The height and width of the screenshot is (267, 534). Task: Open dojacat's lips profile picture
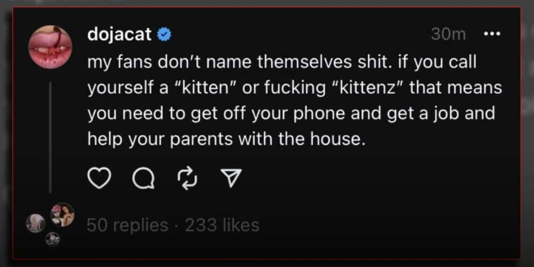click(50, 47)
